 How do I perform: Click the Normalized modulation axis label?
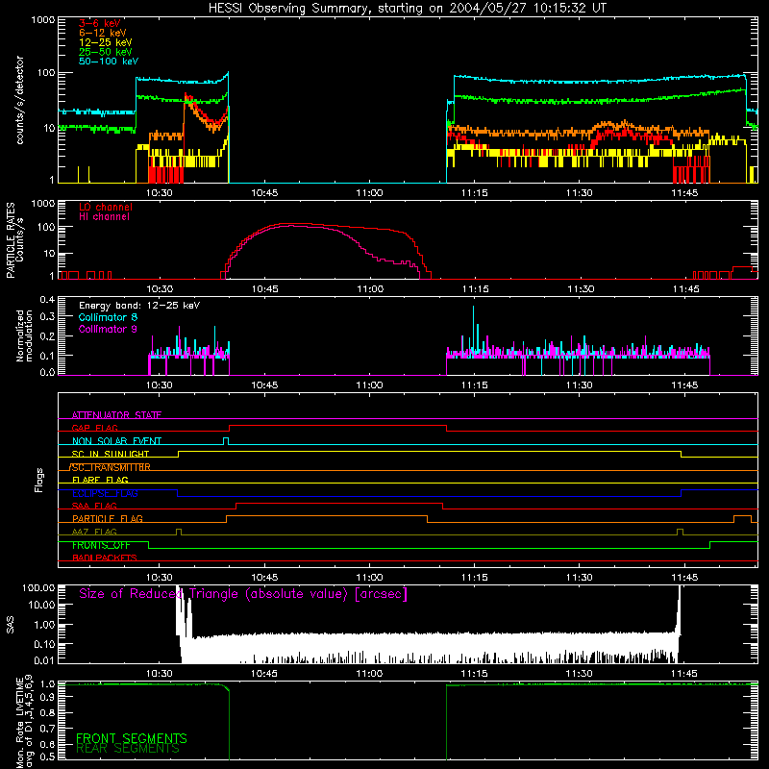click(x=25, y=335)
